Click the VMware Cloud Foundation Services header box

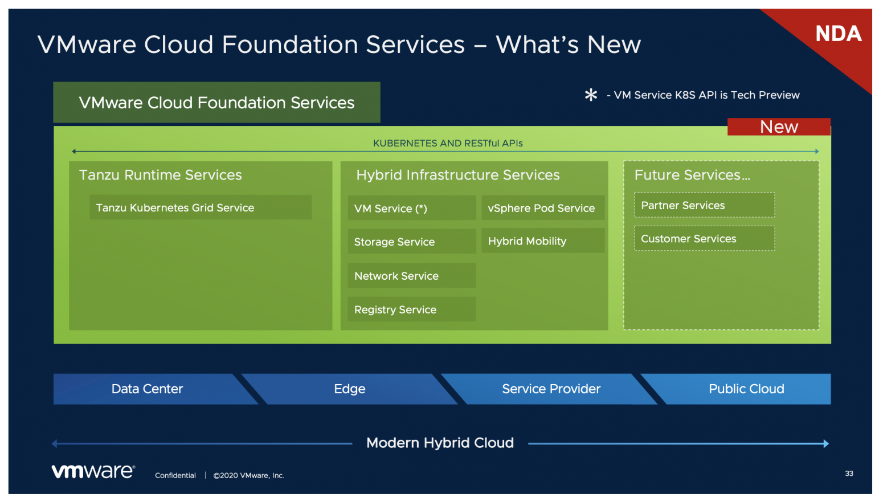216,103
